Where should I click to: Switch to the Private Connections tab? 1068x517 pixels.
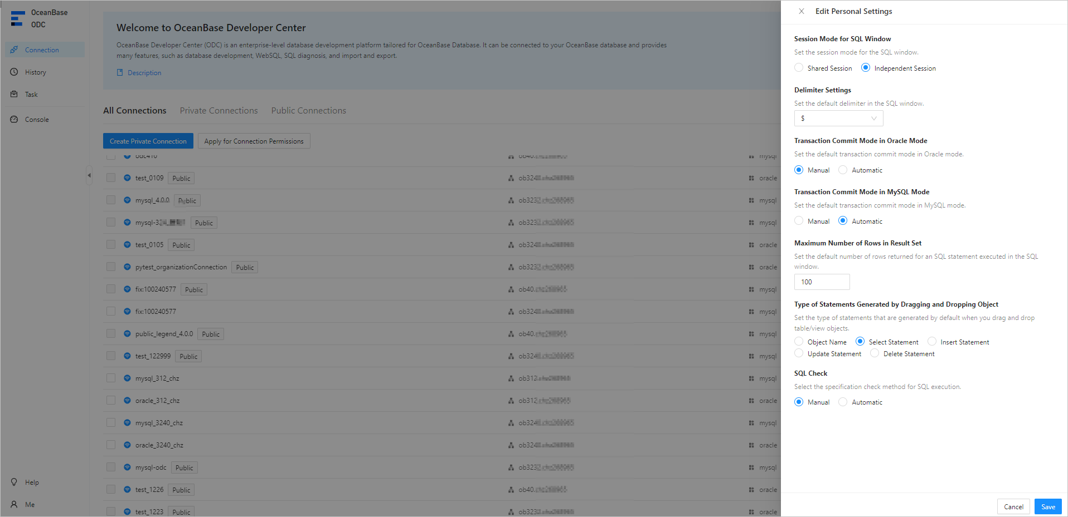[219, 111]
